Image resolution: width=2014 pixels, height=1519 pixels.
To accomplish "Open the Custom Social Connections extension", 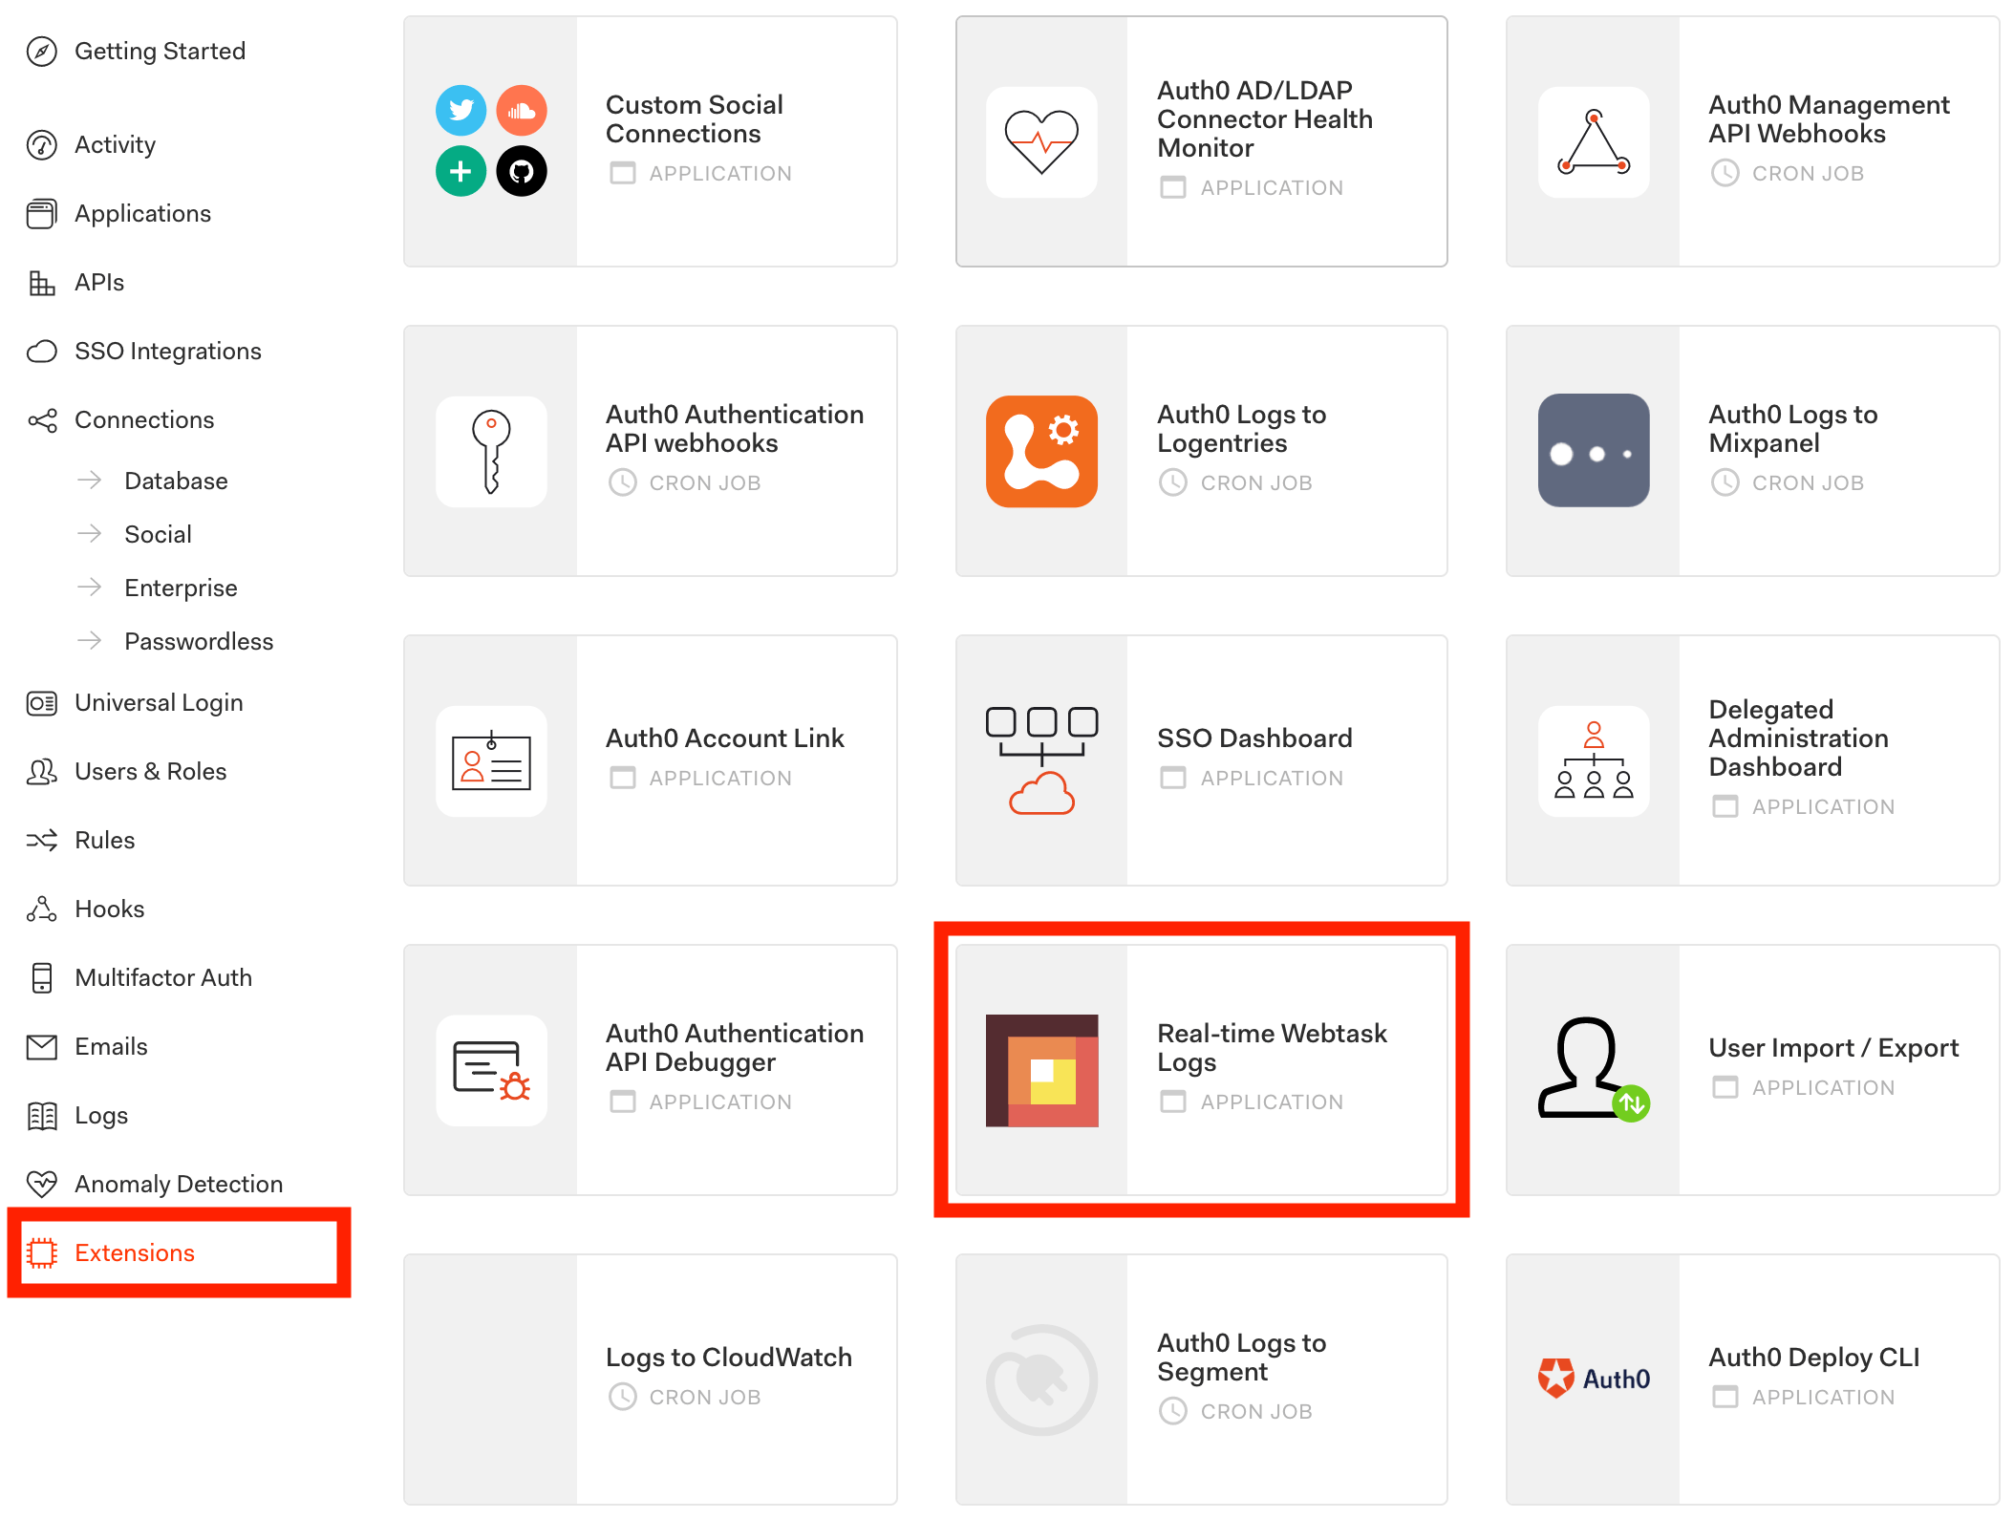I will 650,141.
